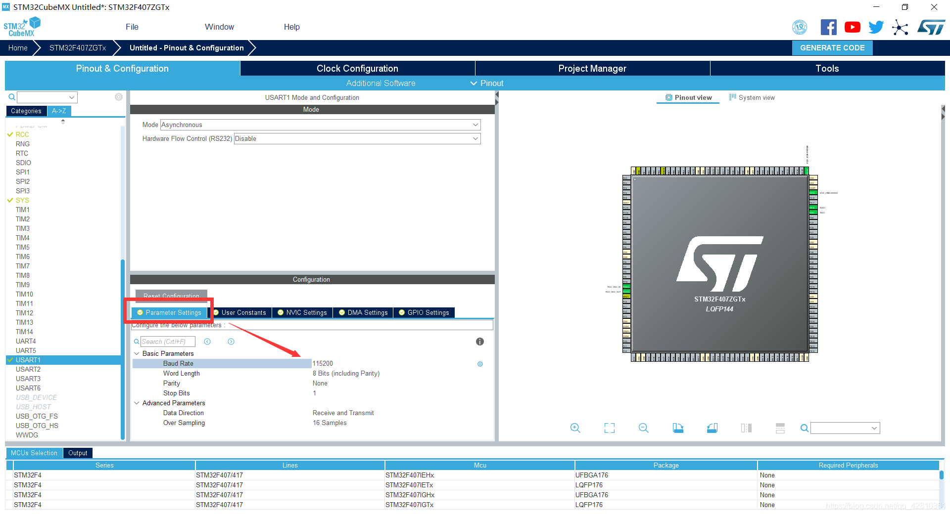Select TIM1 in the peripheral list
950x515 pixels.
click(23, 210)
